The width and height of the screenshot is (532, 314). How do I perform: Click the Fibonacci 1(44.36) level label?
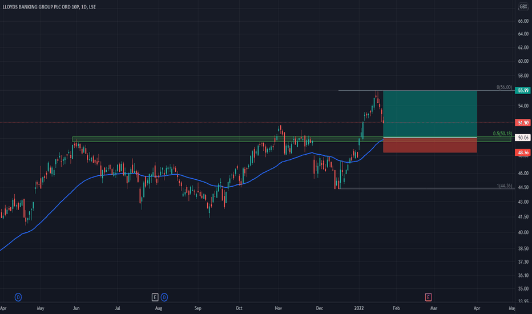(504, 186)
